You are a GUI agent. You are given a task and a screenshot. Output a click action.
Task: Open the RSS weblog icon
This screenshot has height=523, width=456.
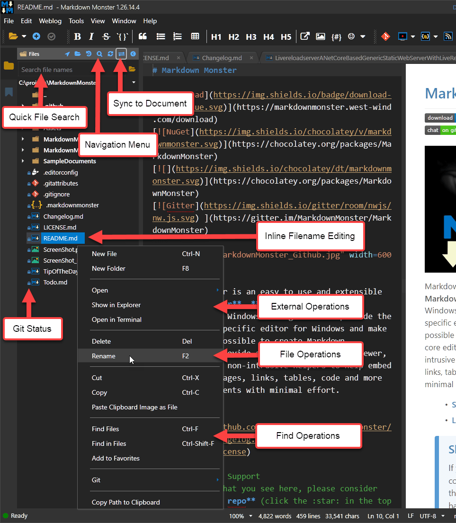pos(448,36)
